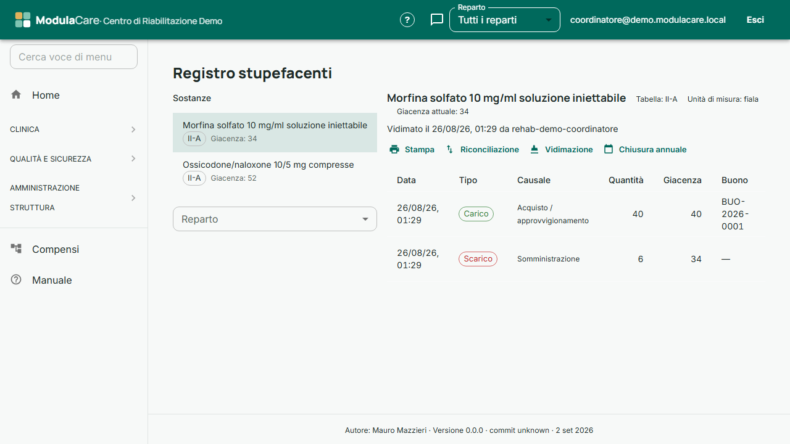Click the Riconciliazione arrows icon
Viewport: 790px width, 444px height.
coord(450,149)
